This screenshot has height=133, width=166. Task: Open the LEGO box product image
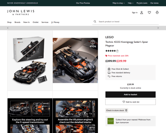[30, 61]
